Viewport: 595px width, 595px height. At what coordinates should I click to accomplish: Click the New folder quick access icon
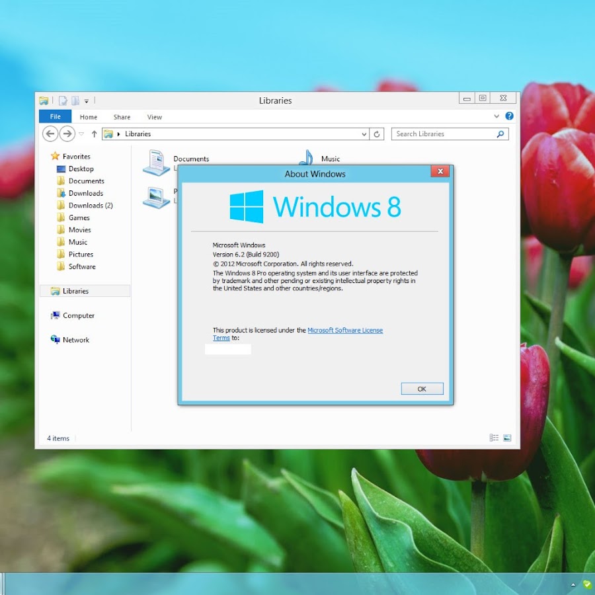click(75, 100)
